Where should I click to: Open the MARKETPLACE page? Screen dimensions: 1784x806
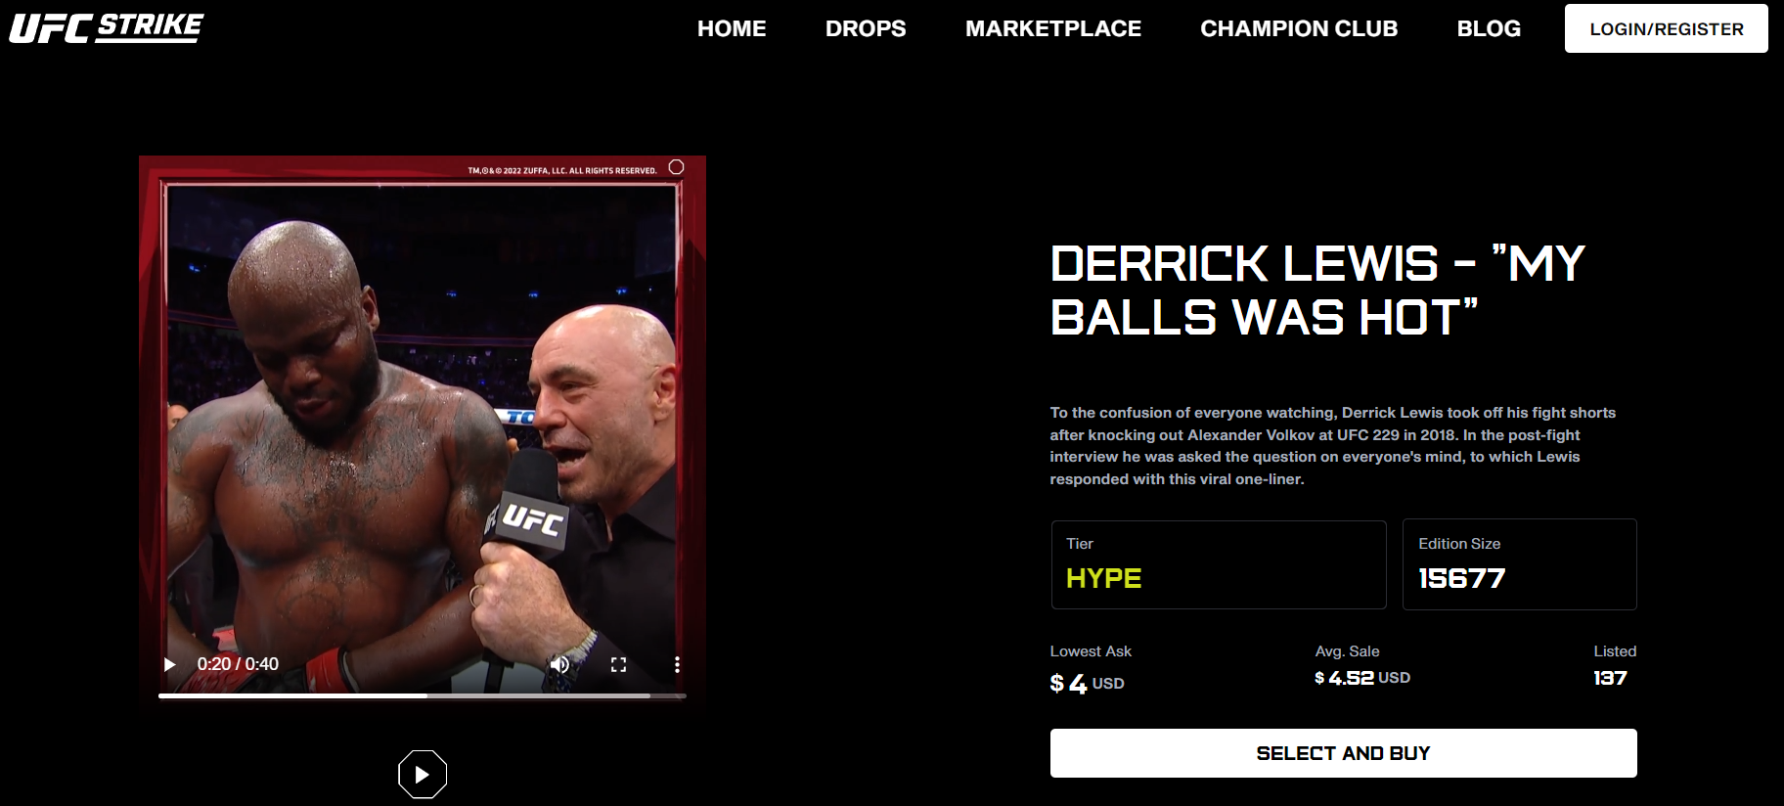[1053, 28]
